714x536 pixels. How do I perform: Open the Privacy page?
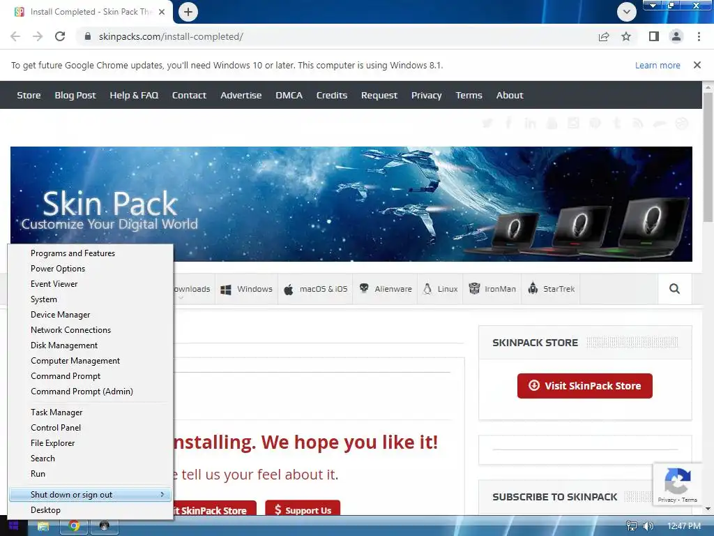click(x=427, y=95)
